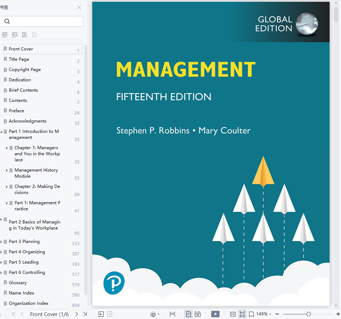Expand Part 4 Organizing
The height and width of the screenshot is (319, 341).
coord(1,252)
